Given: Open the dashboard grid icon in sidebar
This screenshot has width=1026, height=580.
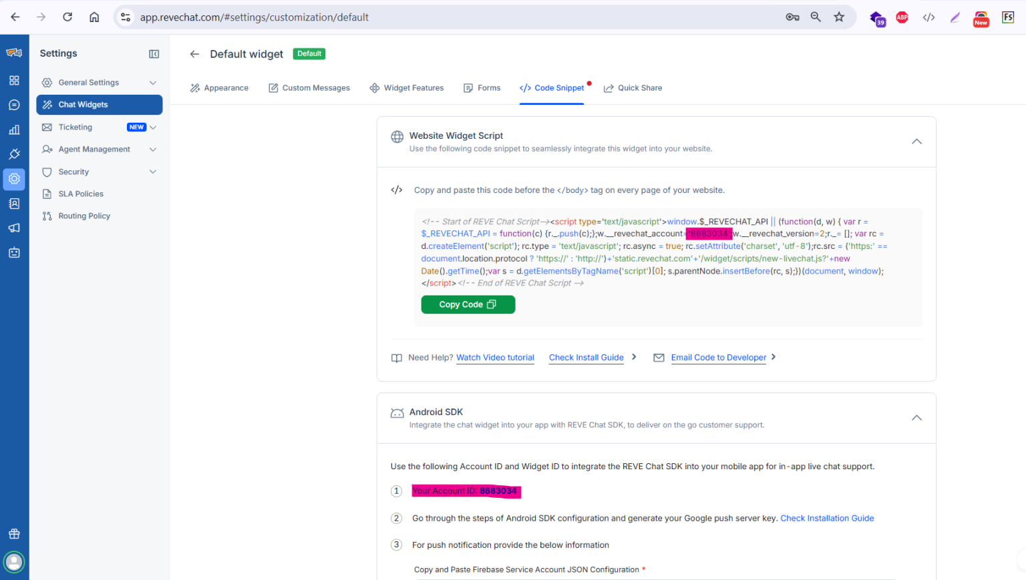Looking at the screenshot, I should click(14, 80).
